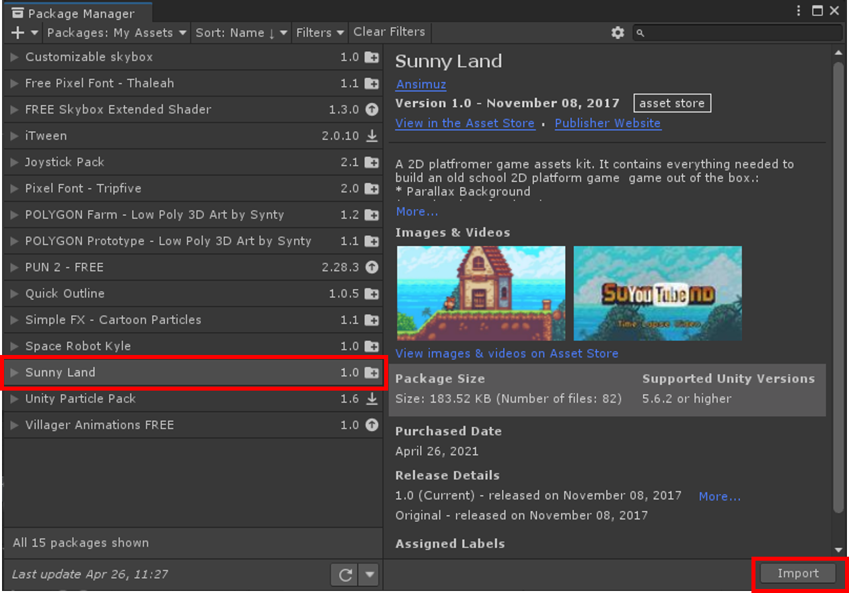The height and width of the screenshot is (593, 849).
Task: Click in the package search field
Action: [x=737, y=32]
